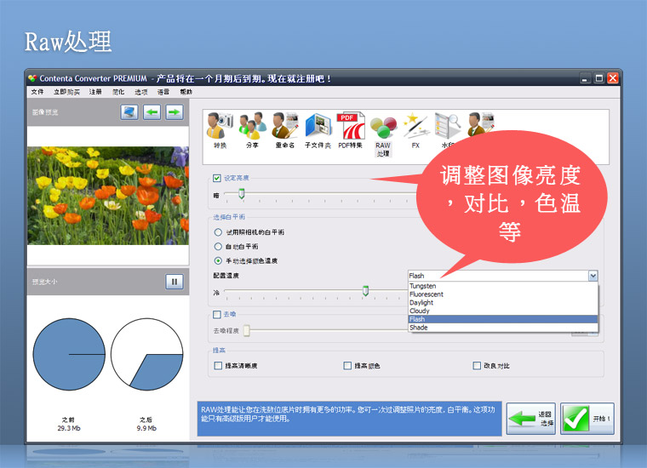Click the color temperature slider handle
The image size is (647, 468).
[365, 291]
